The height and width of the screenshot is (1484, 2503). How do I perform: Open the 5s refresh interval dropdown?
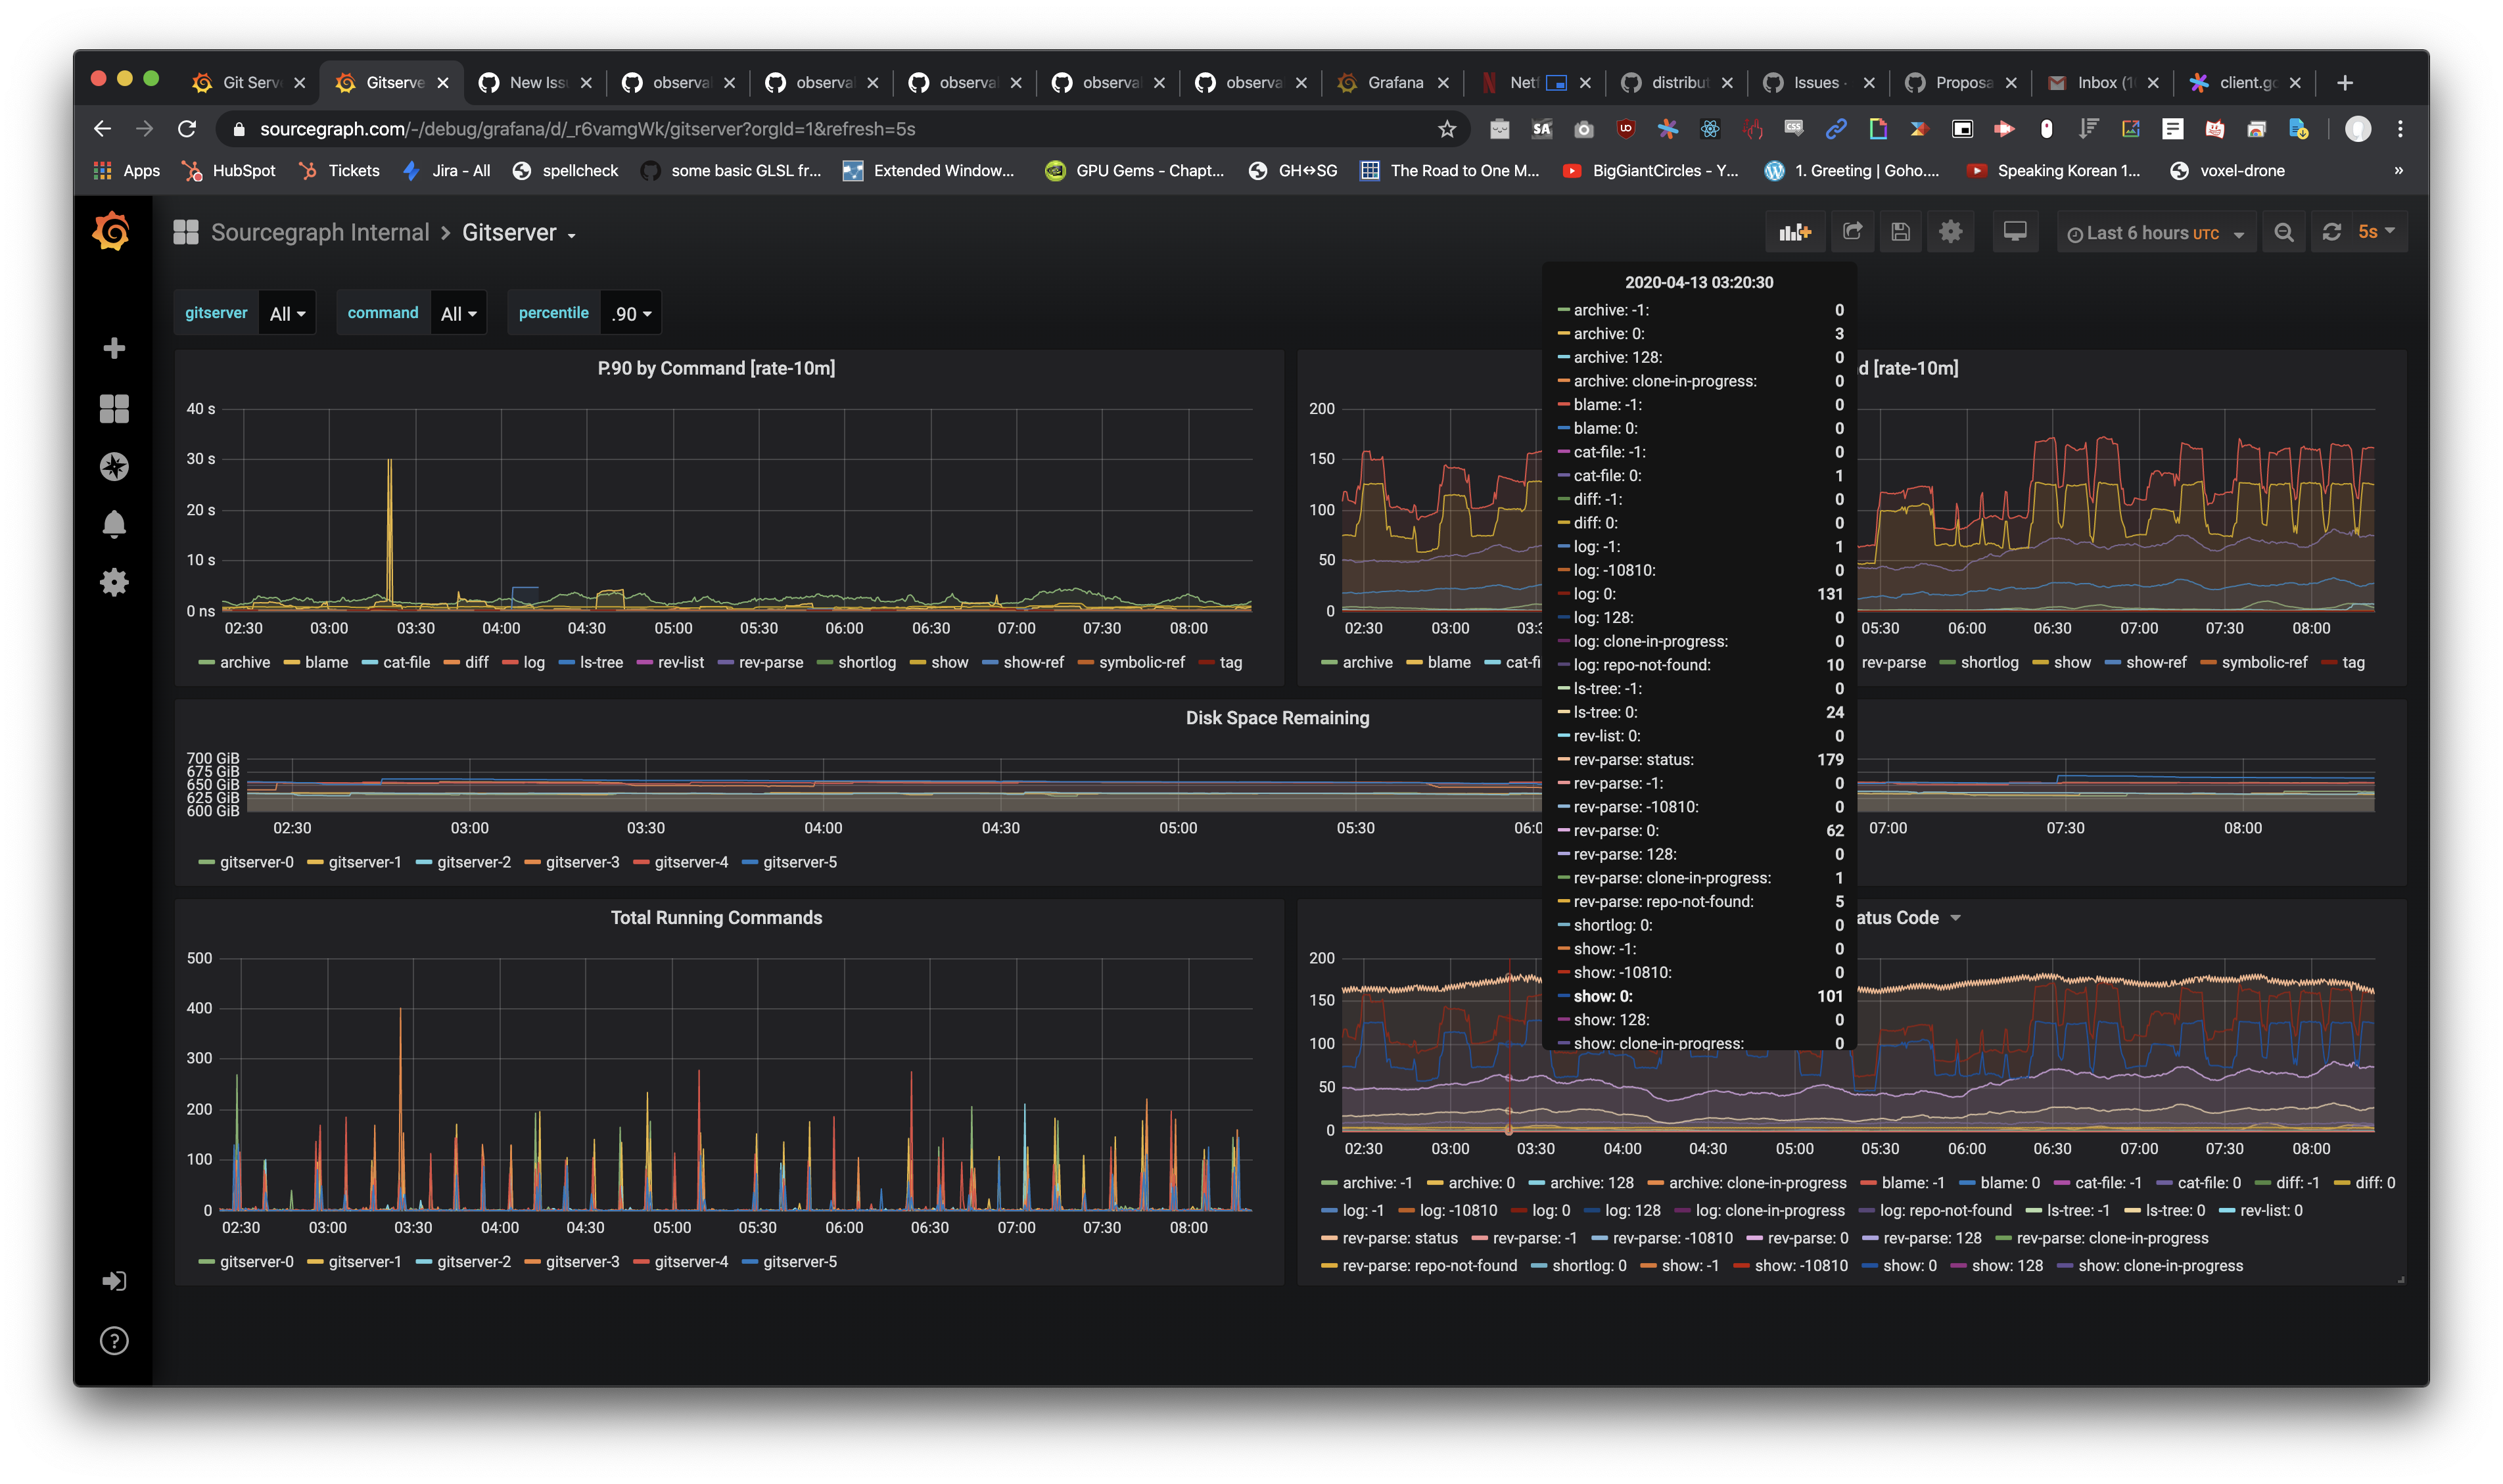click(2377, 232)
